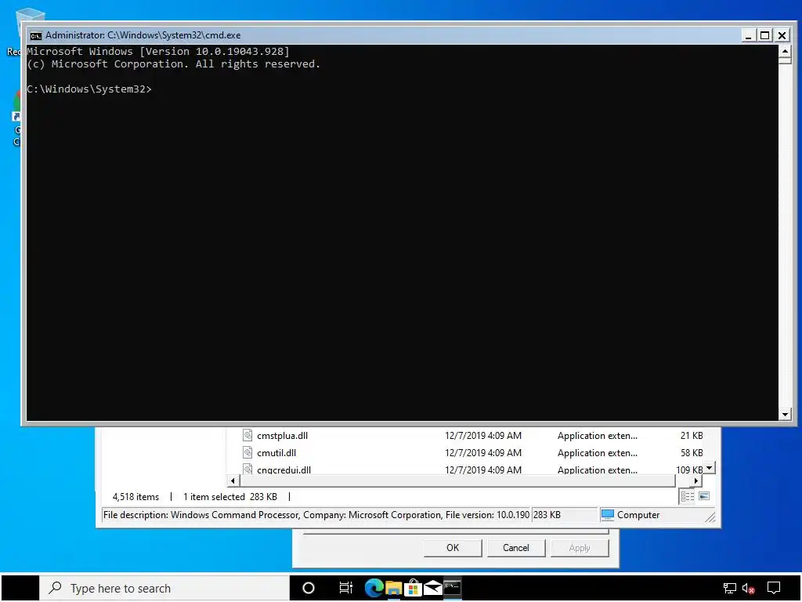
Task: Close the Command Prompt window
Action: click(782, 35)
